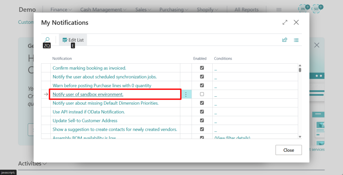The image size is (343, 175).
Task: Open the Purchasing menu
Action: tap(174, 10)
